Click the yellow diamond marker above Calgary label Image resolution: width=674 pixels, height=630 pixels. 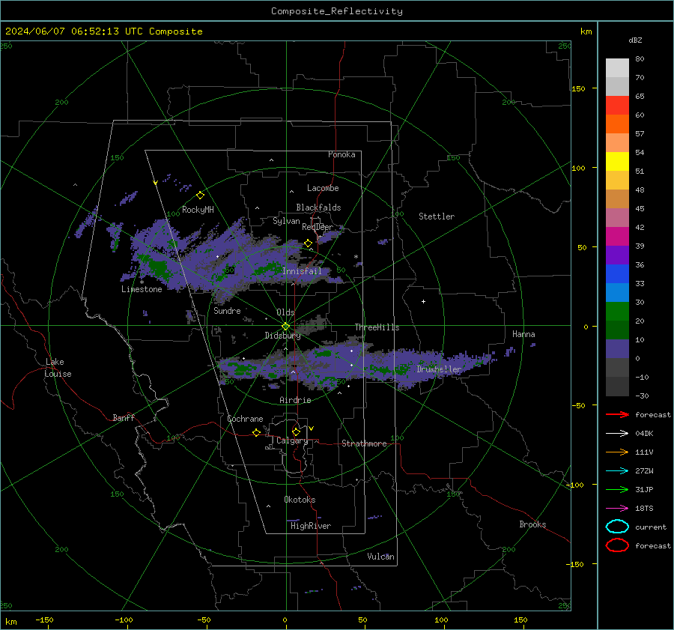(x=296, y=431)
